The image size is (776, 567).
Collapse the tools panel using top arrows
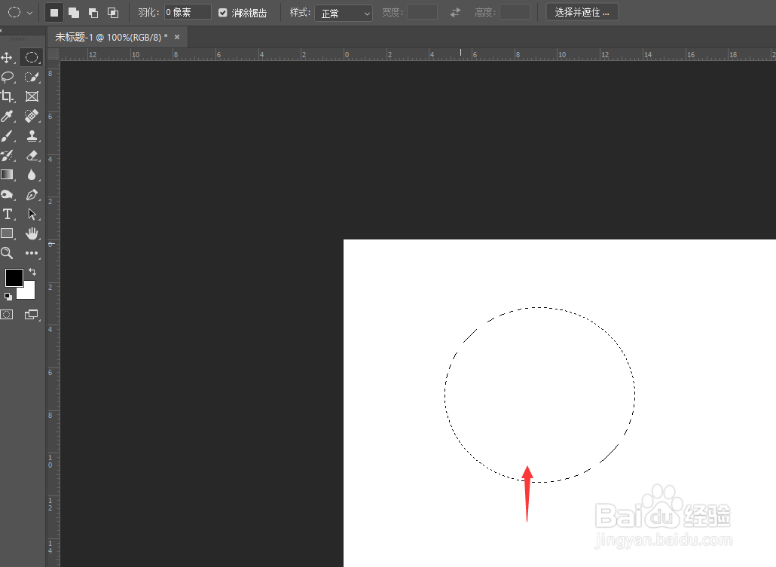click(2, 31)
